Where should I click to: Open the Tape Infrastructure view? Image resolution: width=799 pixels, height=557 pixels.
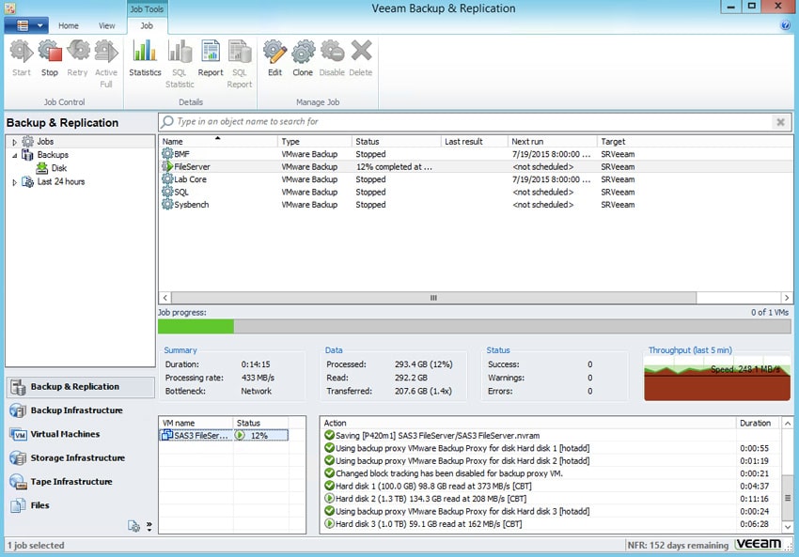pyautogui.click(x=81, y=482)
